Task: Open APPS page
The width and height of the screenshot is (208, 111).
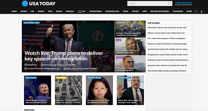Action: [x=145, y=11]
